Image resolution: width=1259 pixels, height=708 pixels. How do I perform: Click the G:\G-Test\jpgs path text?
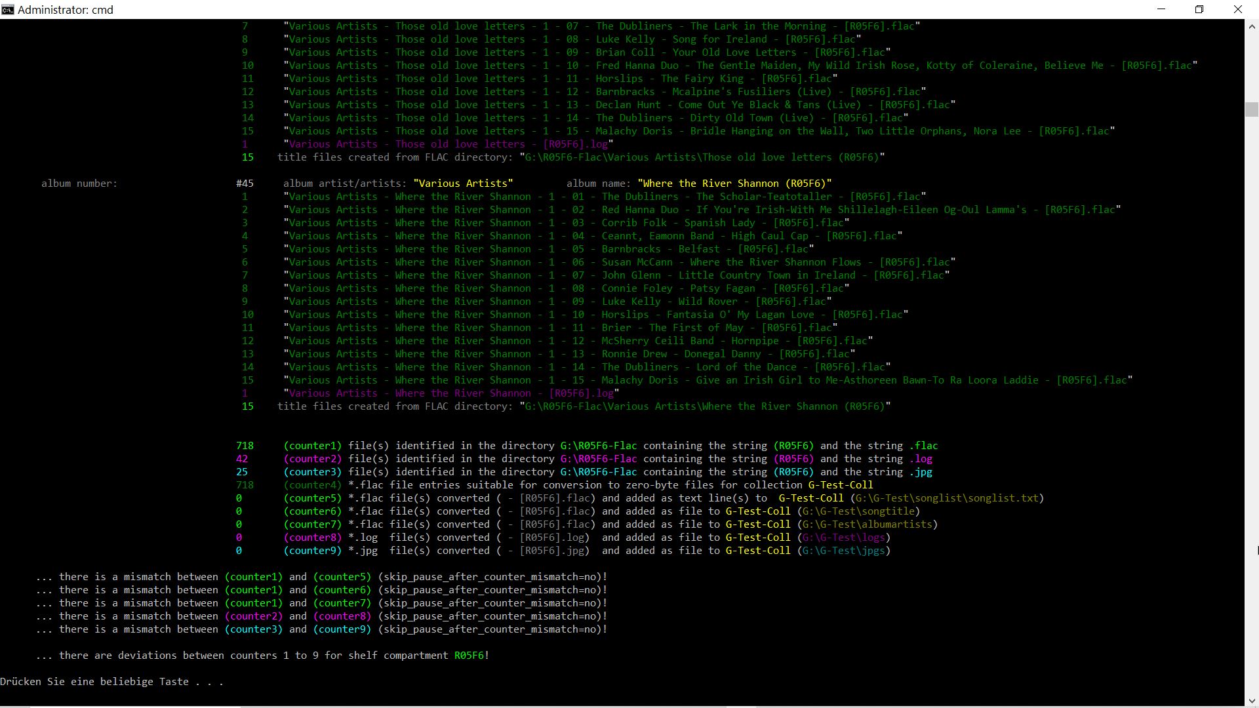(x=843, y=551)
